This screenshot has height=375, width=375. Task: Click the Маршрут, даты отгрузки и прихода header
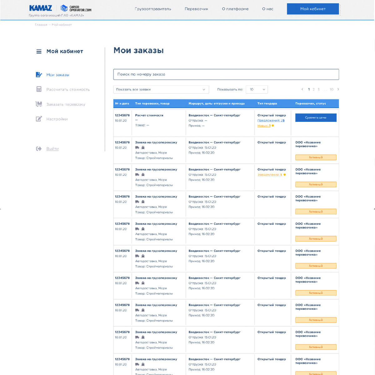pyautogui.click(x=217, y=103)
